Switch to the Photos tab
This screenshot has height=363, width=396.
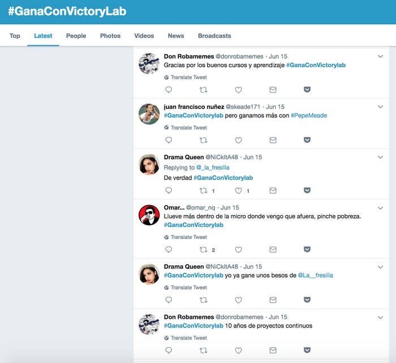110,36
